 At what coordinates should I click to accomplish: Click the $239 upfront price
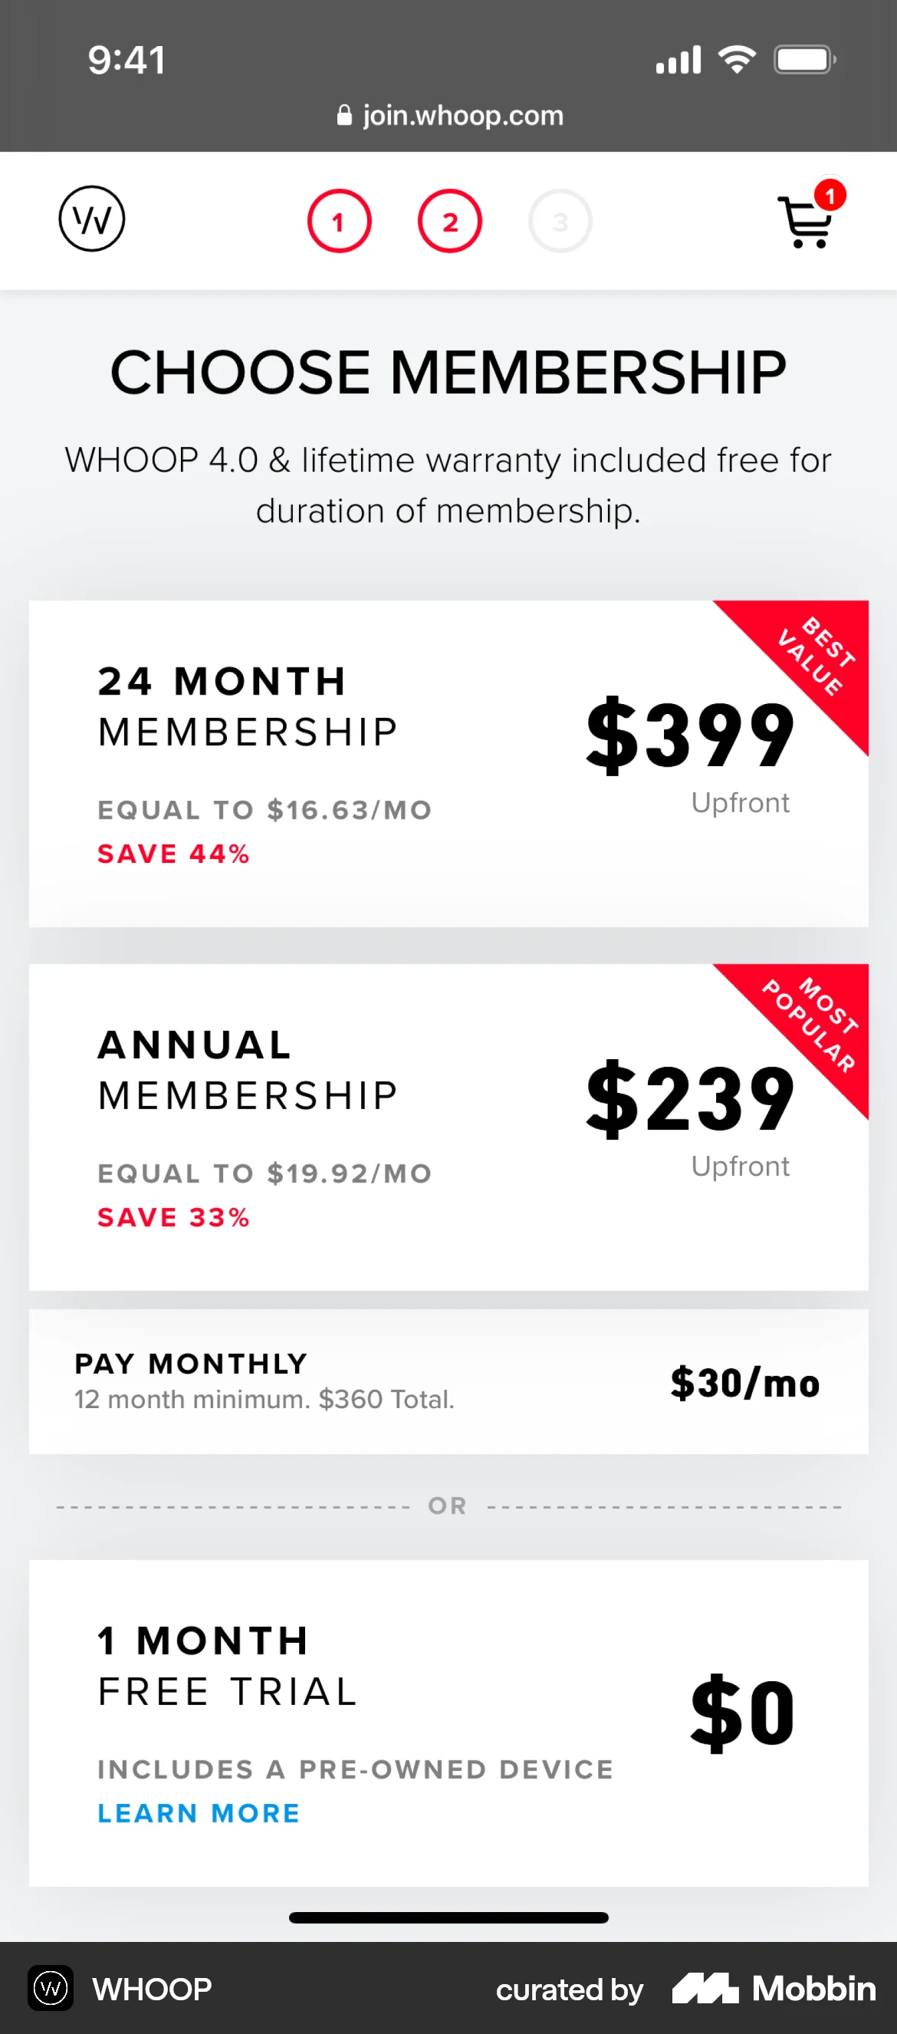[689, 1099]
